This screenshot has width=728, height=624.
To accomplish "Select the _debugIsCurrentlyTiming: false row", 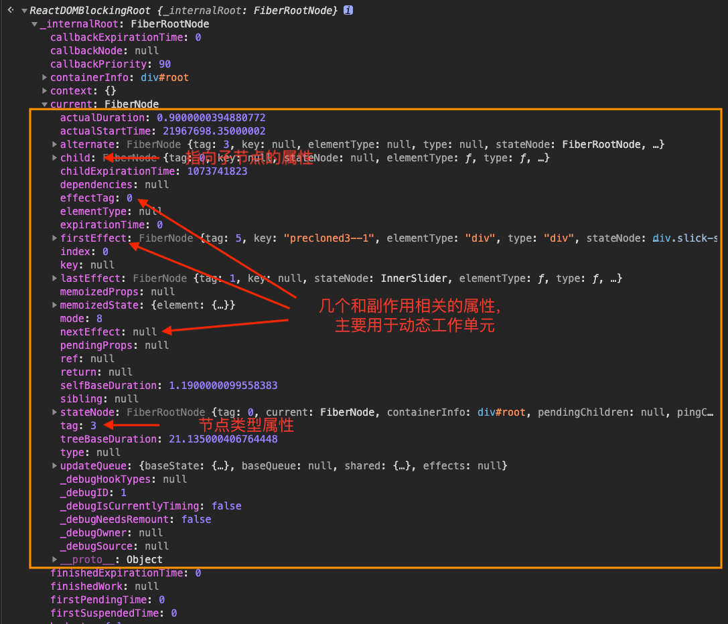I will pos(151,506).
